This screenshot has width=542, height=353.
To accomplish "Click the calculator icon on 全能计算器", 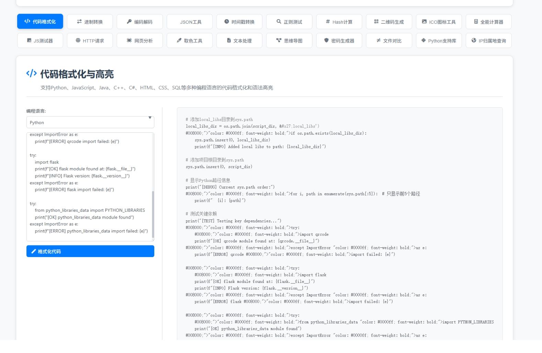I will click(476, 21).
